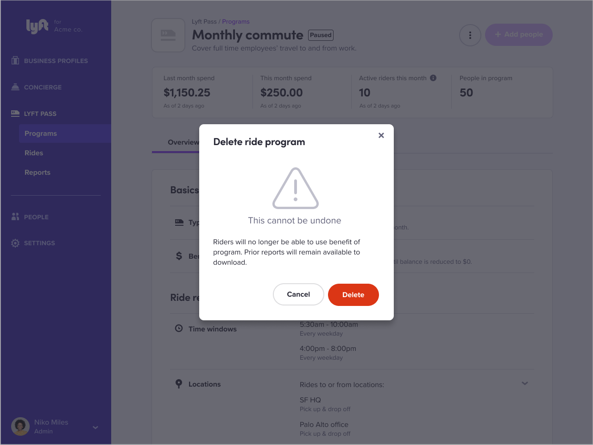Open Reports in the sidebar
The image size is (593, 445).
[38, 172]
